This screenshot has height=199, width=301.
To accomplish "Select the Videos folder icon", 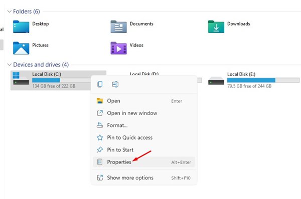I will coord(118,48).
